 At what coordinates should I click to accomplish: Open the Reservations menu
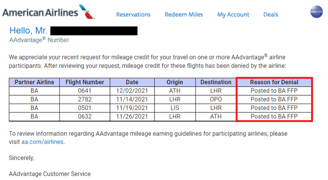133,14
